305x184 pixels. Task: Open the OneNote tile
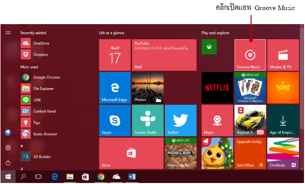283,153
